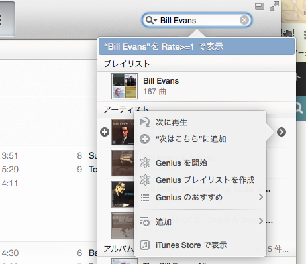Viewport: 306px width, 264px height.
Task: Select the track with duration 3:51
Action: (x=10, y=156)
